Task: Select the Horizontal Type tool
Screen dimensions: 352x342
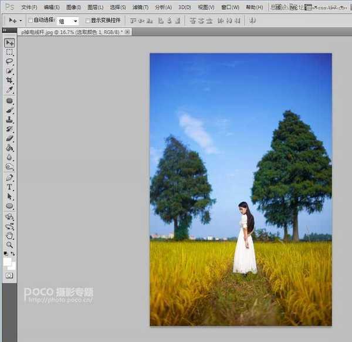Action: pos(9,187)
